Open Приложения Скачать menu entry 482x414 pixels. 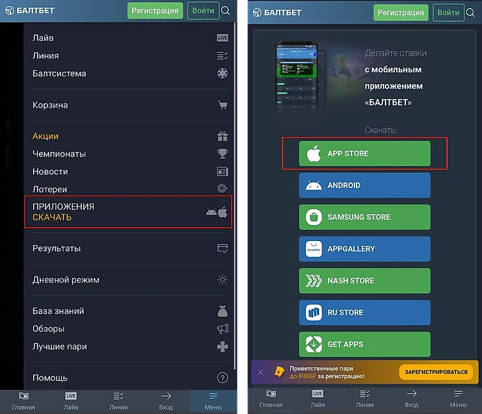pyautogui.click(x=128, y=212)
